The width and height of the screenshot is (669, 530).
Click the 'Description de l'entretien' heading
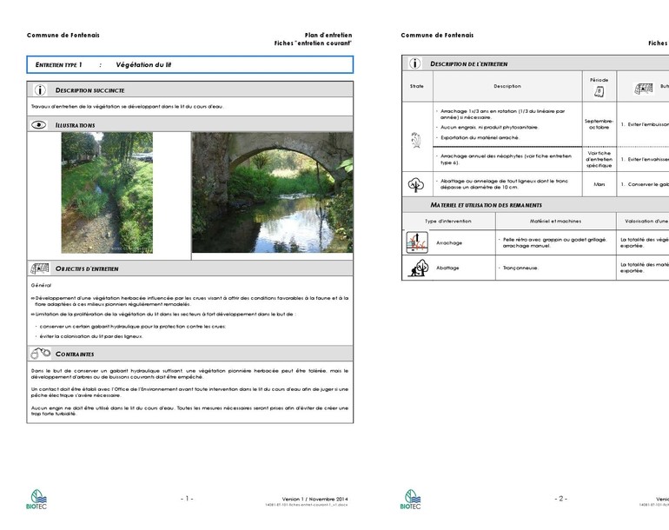[x=469, y=64]
